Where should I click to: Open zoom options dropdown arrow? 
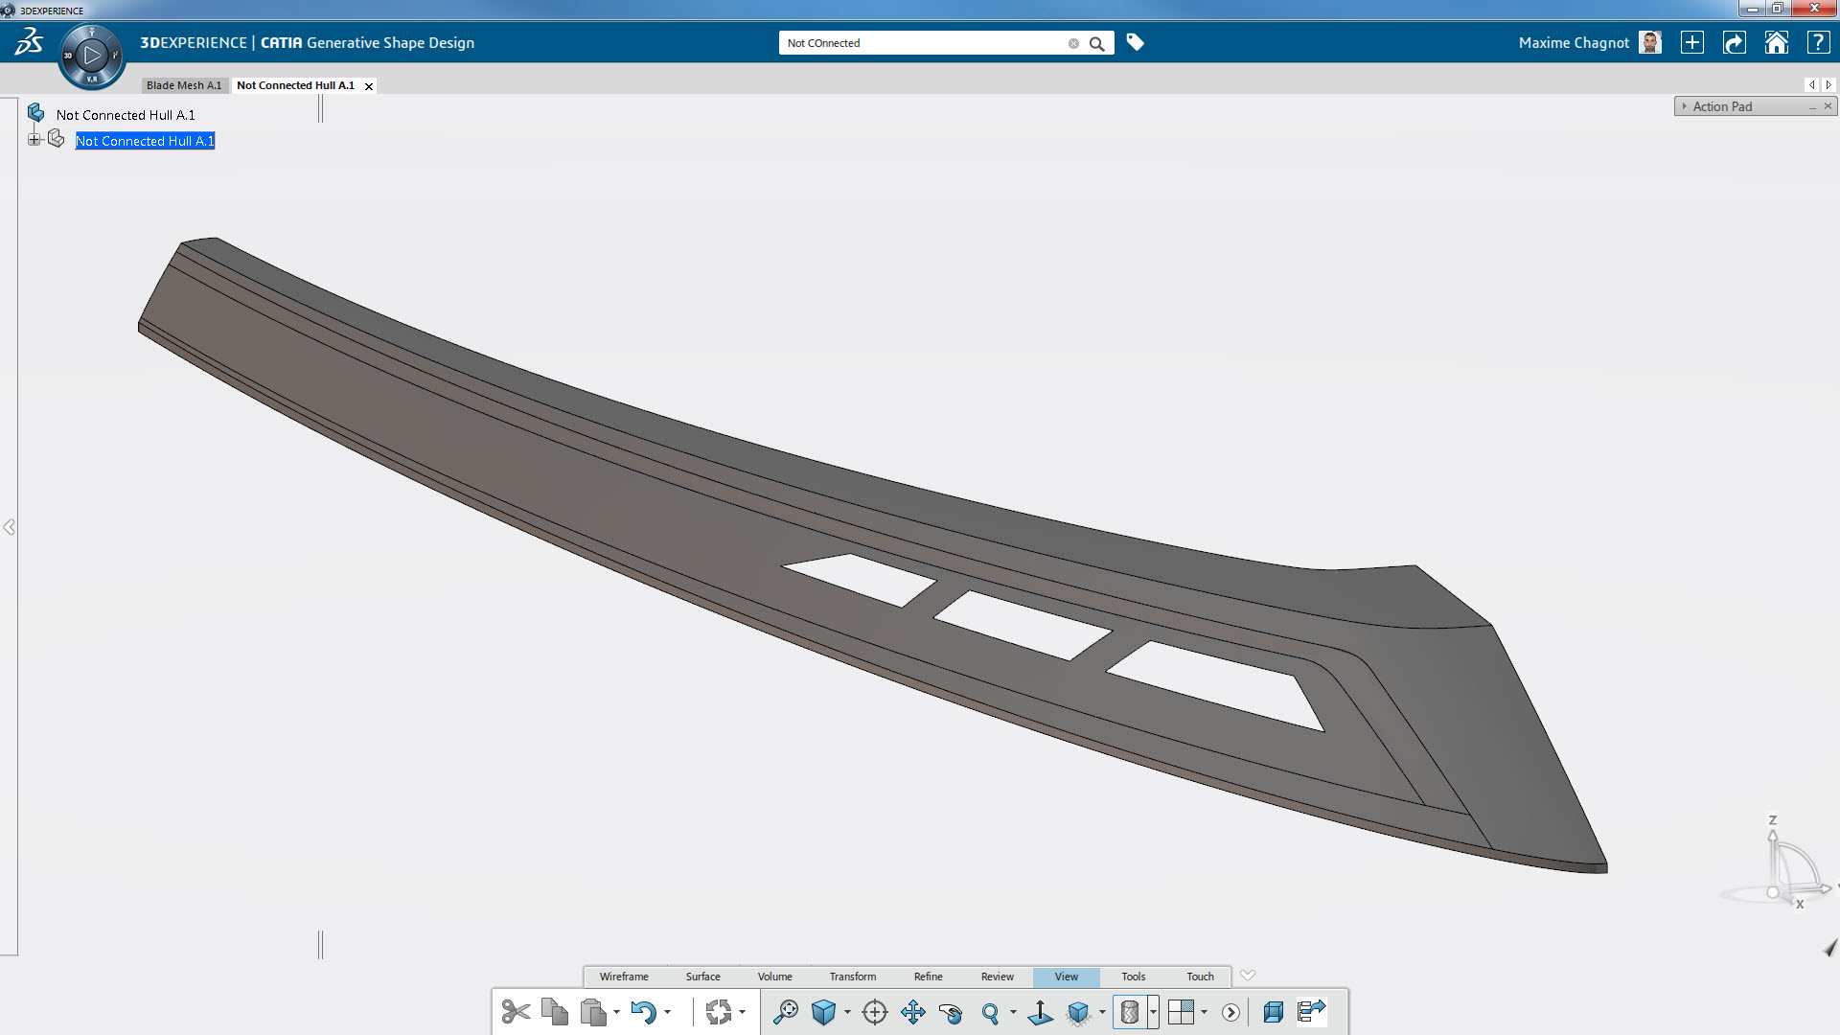tap(1013, 1012)
